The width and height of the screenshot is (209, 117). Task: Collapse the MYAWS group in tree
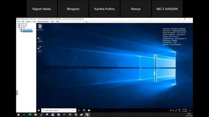[17, 27]
